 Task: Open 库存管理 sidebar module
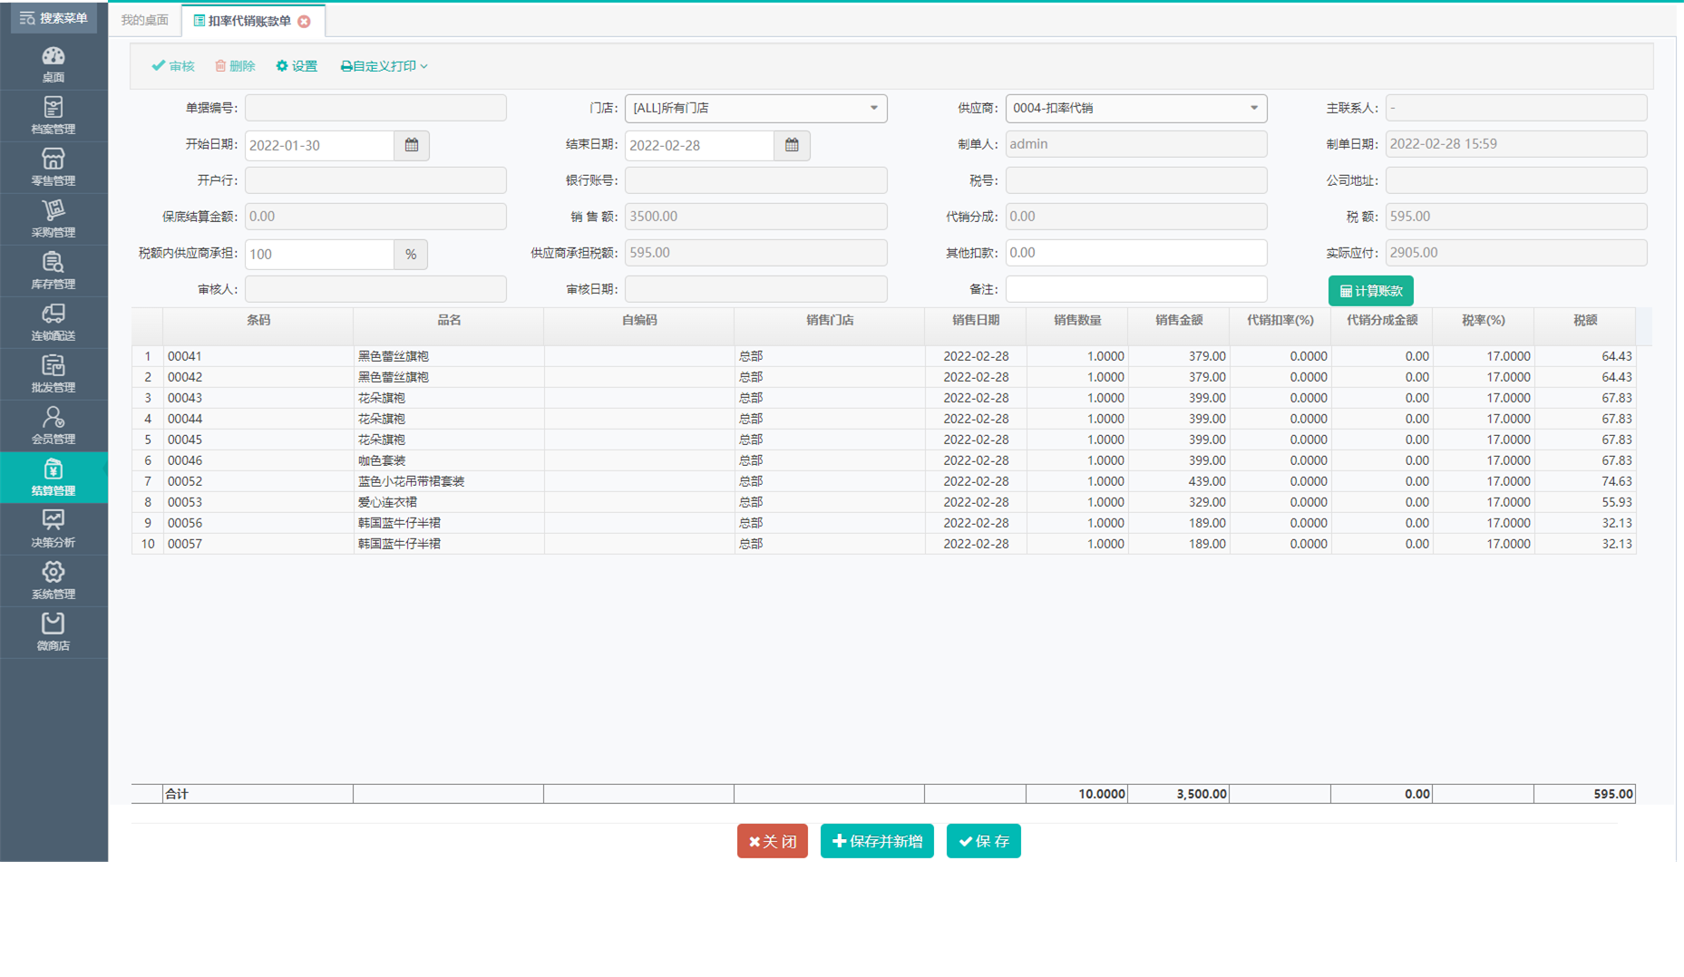pyautogui.click(x=54, y=271)
